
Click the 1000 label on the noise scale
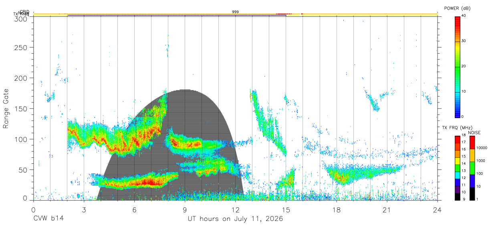point(480,161)
